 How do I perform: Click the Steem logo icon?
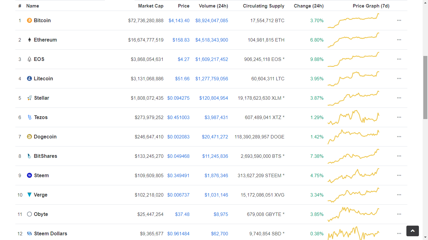point(29,175)
